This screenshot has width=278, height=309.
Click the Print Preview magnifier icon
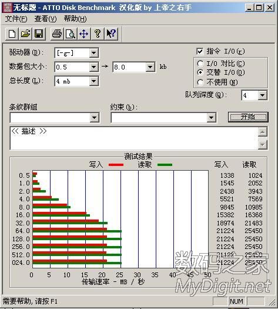(x=71, y=34)
